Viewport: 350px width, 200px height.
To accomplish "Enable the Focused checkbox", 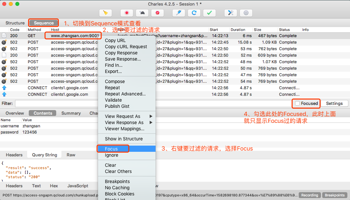I will tap(297, 103).
